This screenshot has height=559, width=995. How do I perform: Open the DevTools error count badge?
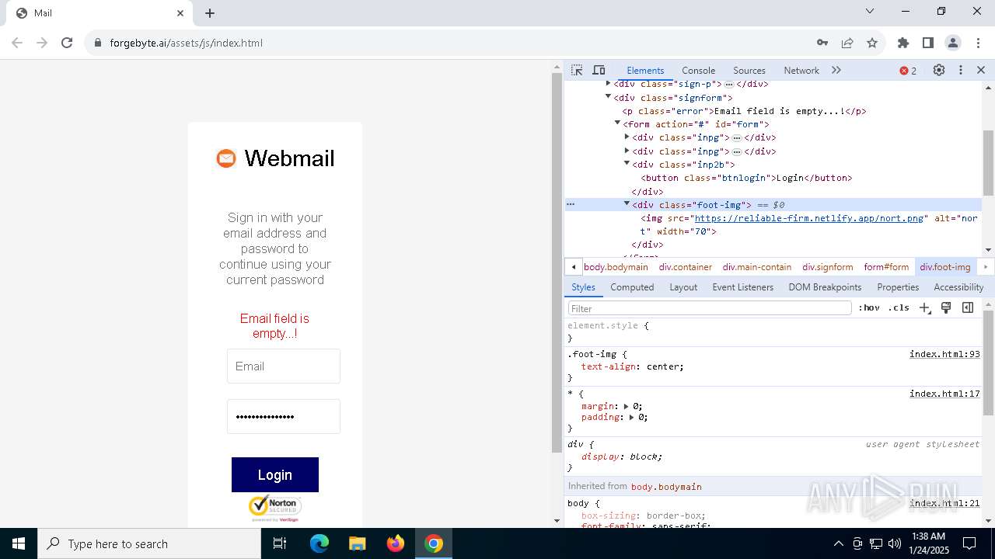[908, 71]
